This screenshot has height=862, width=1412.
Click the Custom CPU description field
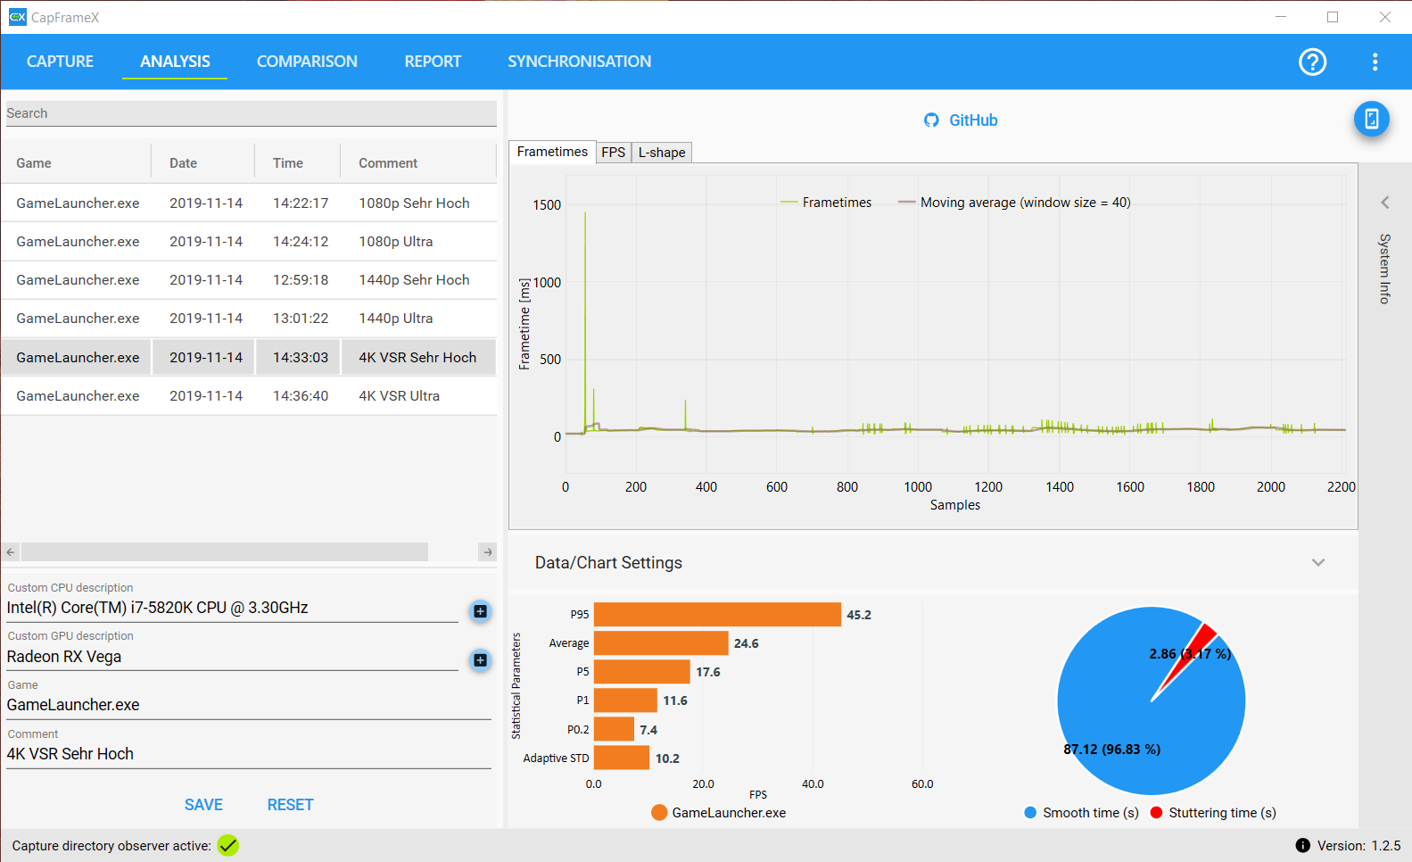coord(232,608)
